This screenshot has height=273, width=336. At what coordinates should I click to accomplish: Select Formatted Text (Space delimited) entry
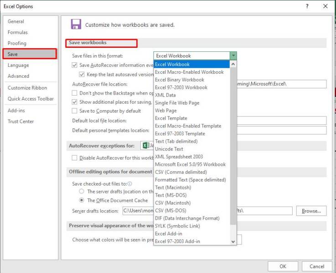pyautogui.click(x=192, y=180)
